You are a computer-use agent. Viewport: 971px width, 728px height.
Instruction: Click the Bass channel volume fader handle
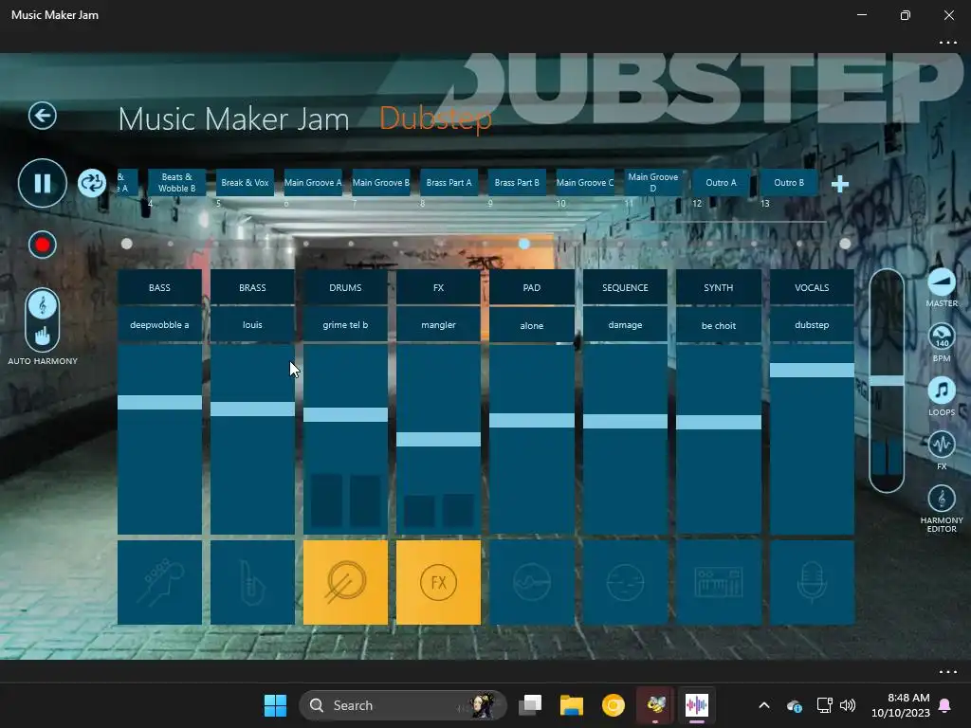159,402
